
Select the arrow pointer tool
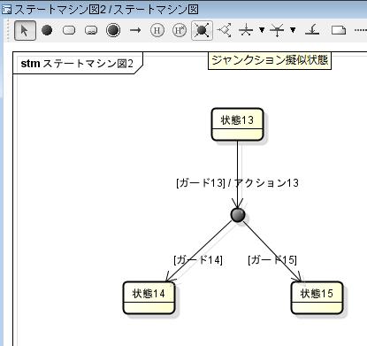[25, 30]
